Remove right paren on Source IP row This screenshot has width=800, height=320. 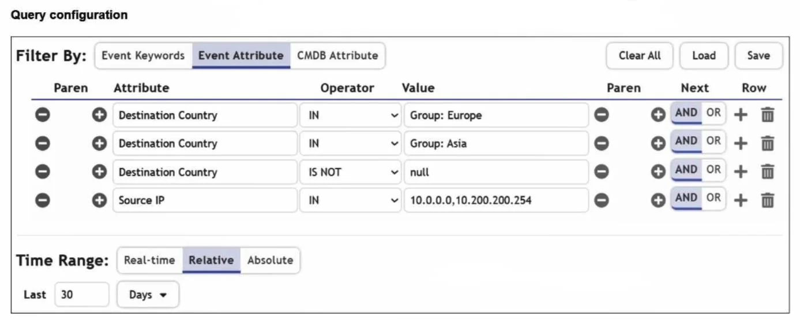point(602,200)
